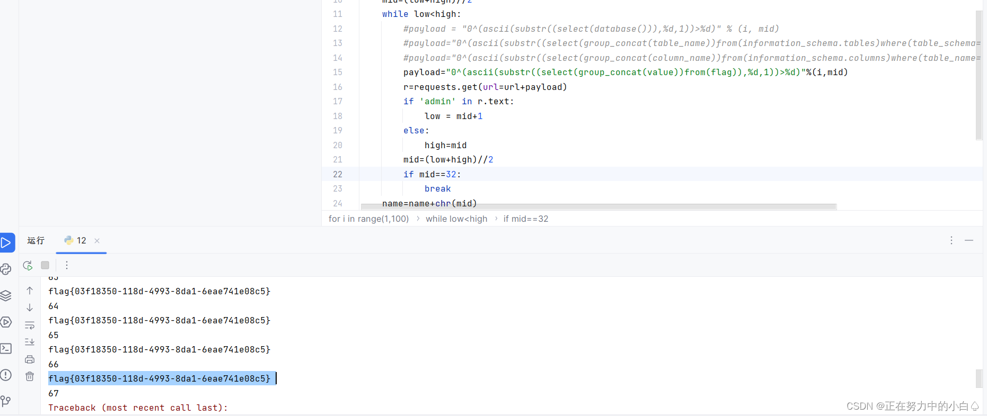Open Run panel options menu

click(x=951, y=240)
